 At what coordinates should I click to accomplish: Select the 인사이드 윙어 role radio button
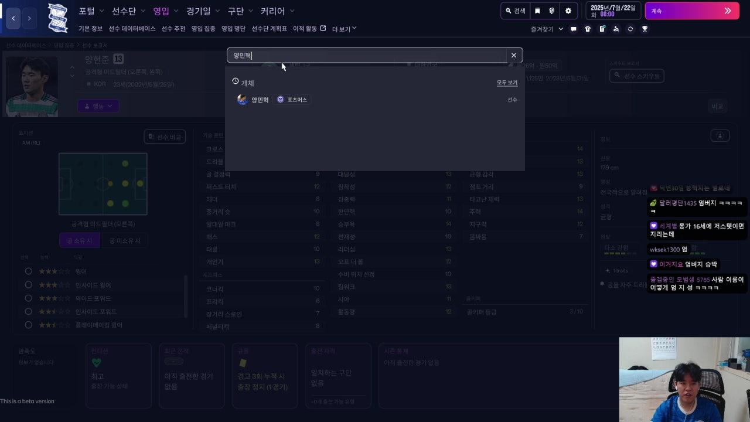(x=28, y=285)
